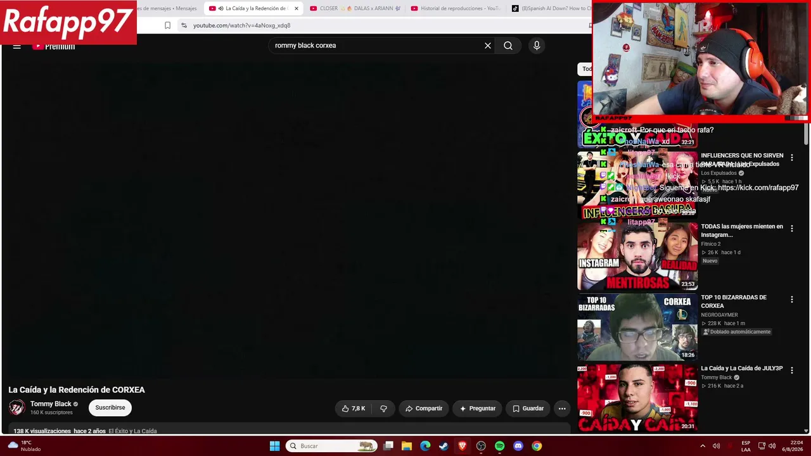
Task: Open the El Éxito y La Caída playlist link
Action: [x=132, y=431]
